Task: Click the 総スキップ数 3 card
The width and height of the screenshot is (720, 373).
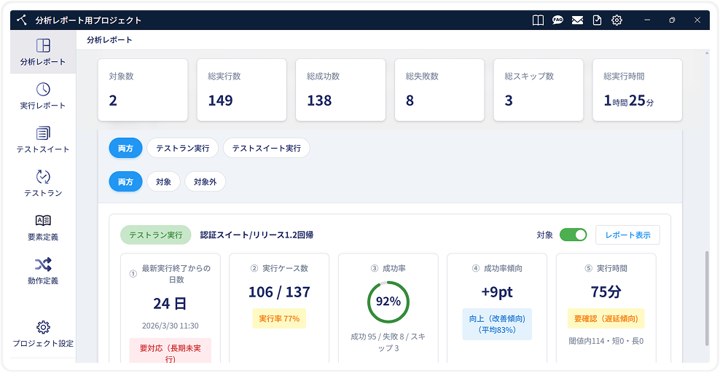Action: [539, 90]
